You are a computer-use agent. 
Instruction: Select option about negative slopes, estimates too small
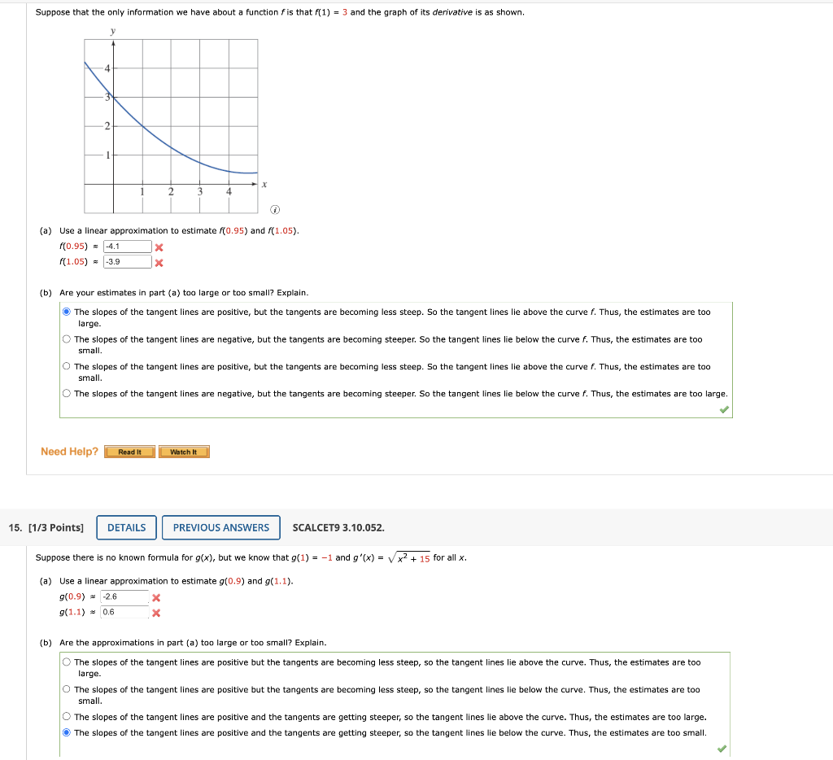tap(66, 339)
